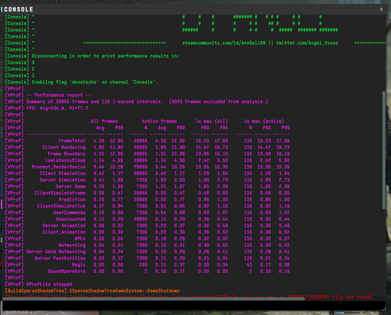Click the 'Active frames' column header

pos(159,121)
